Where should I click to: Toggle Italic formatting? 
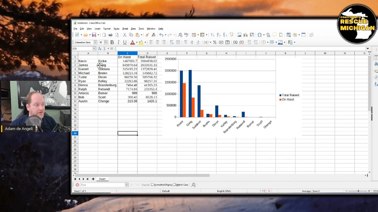pyautogui.click(x=118, y=42)
